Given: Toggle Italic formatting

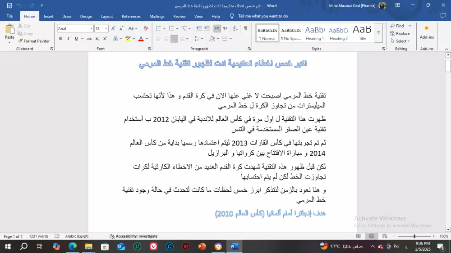Looking at the screenshot, I should click(68, 38).
